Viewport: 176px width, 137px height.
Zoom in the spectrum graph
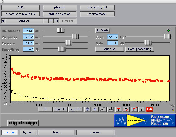[111, 109]
